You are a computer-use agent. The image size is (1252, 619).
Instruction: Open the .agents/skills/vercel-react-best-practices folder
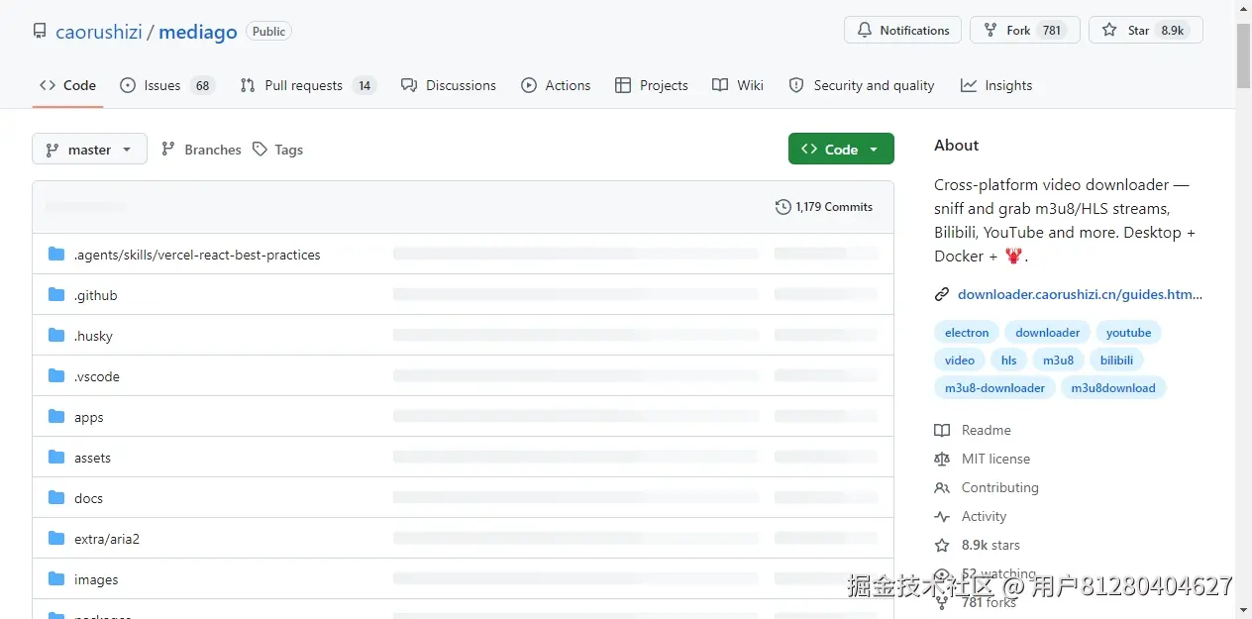point(197,255)
